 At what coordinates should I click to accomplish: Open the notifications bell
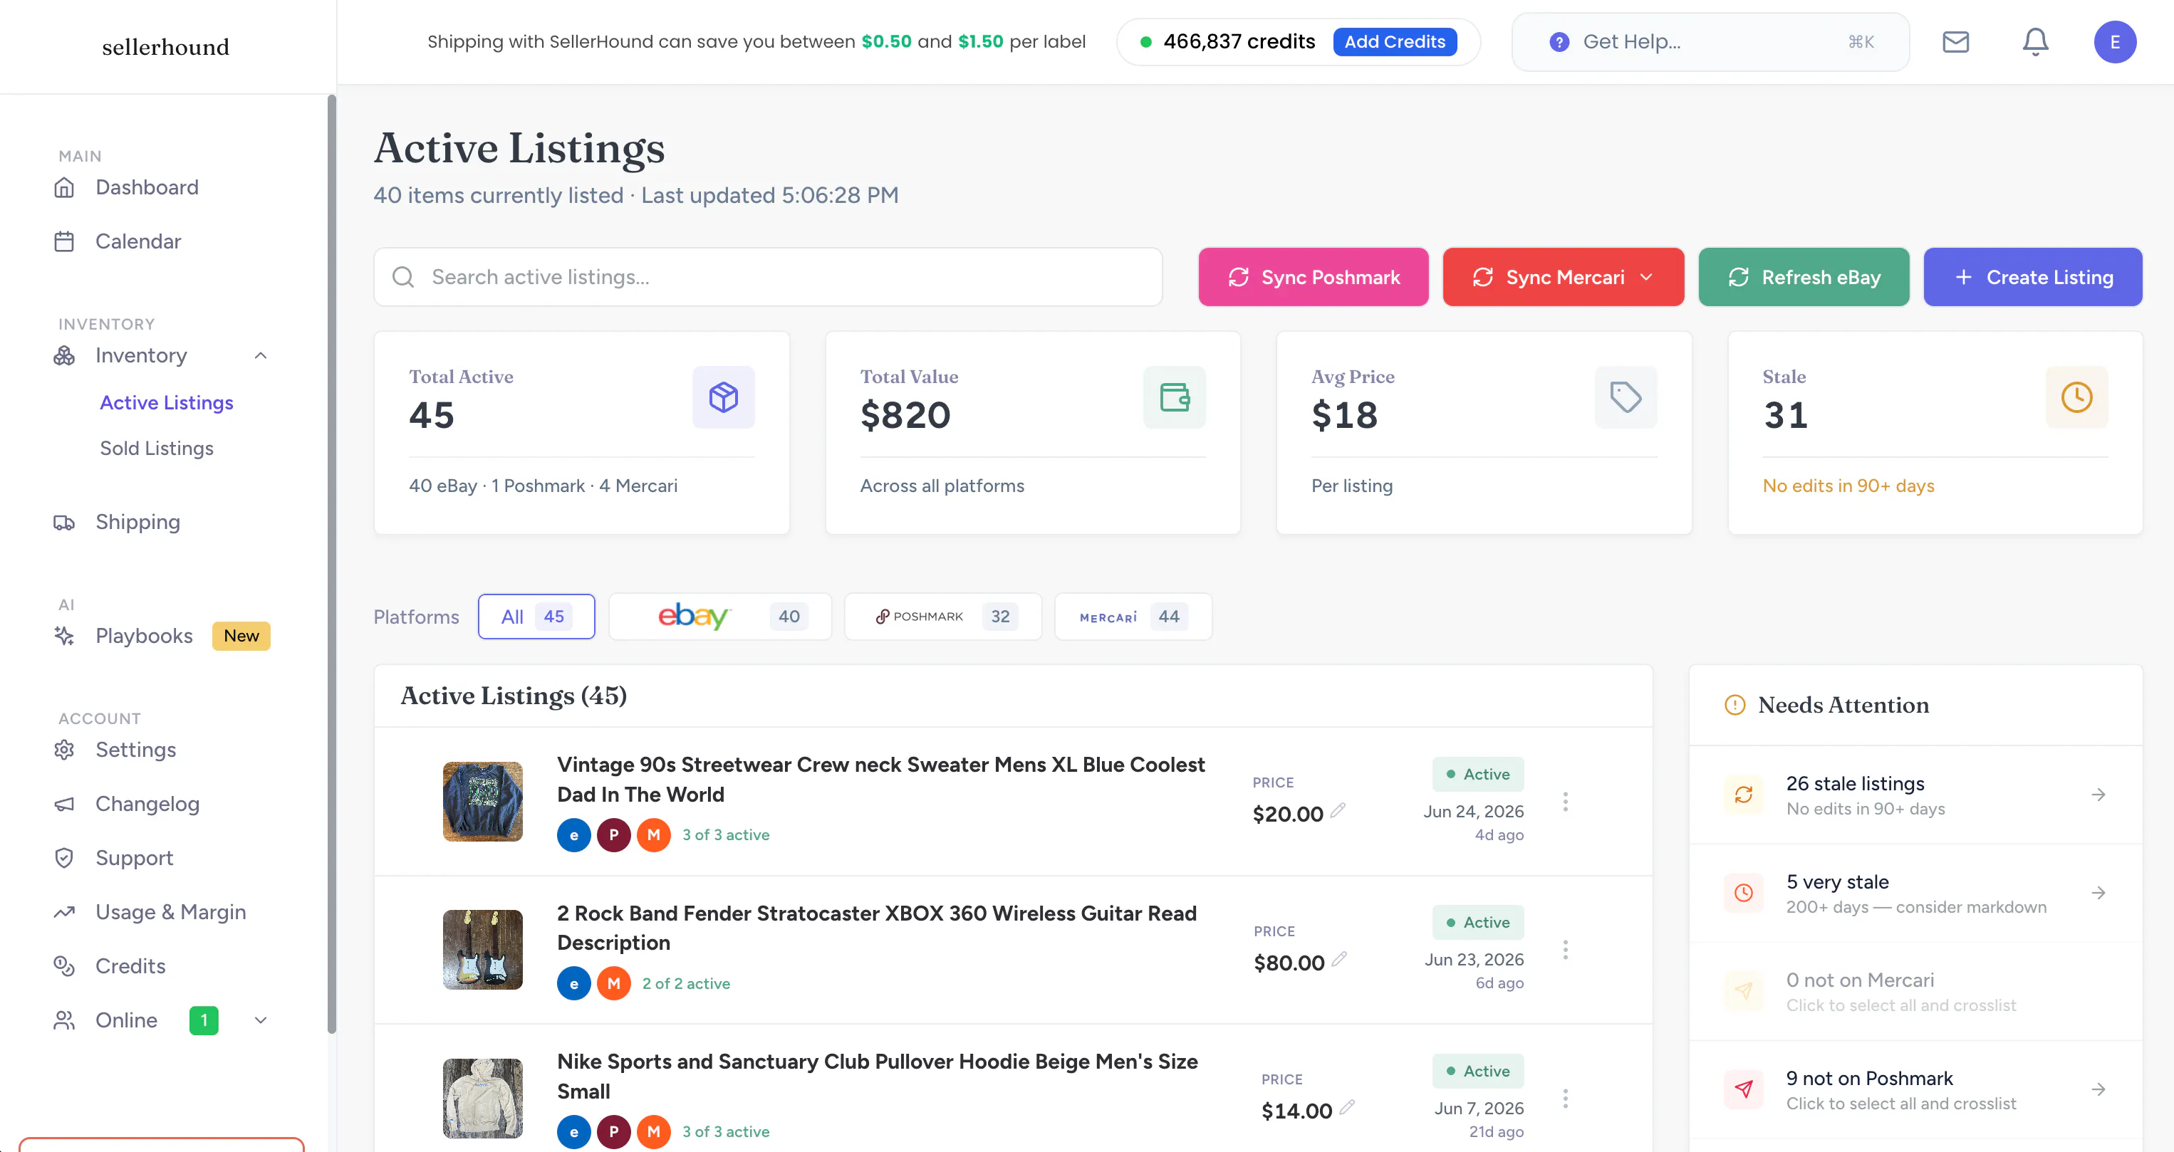click(x=2036, y=41)
